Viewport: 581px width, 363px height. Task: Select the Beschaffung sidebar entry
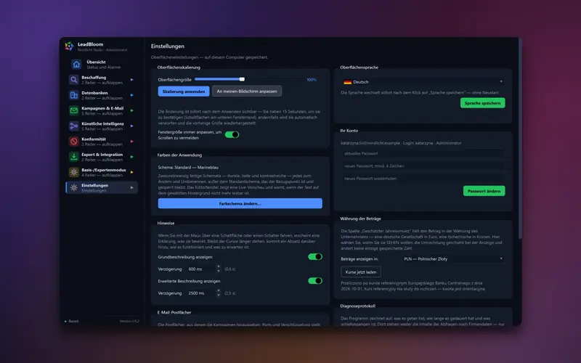point(102,80)
